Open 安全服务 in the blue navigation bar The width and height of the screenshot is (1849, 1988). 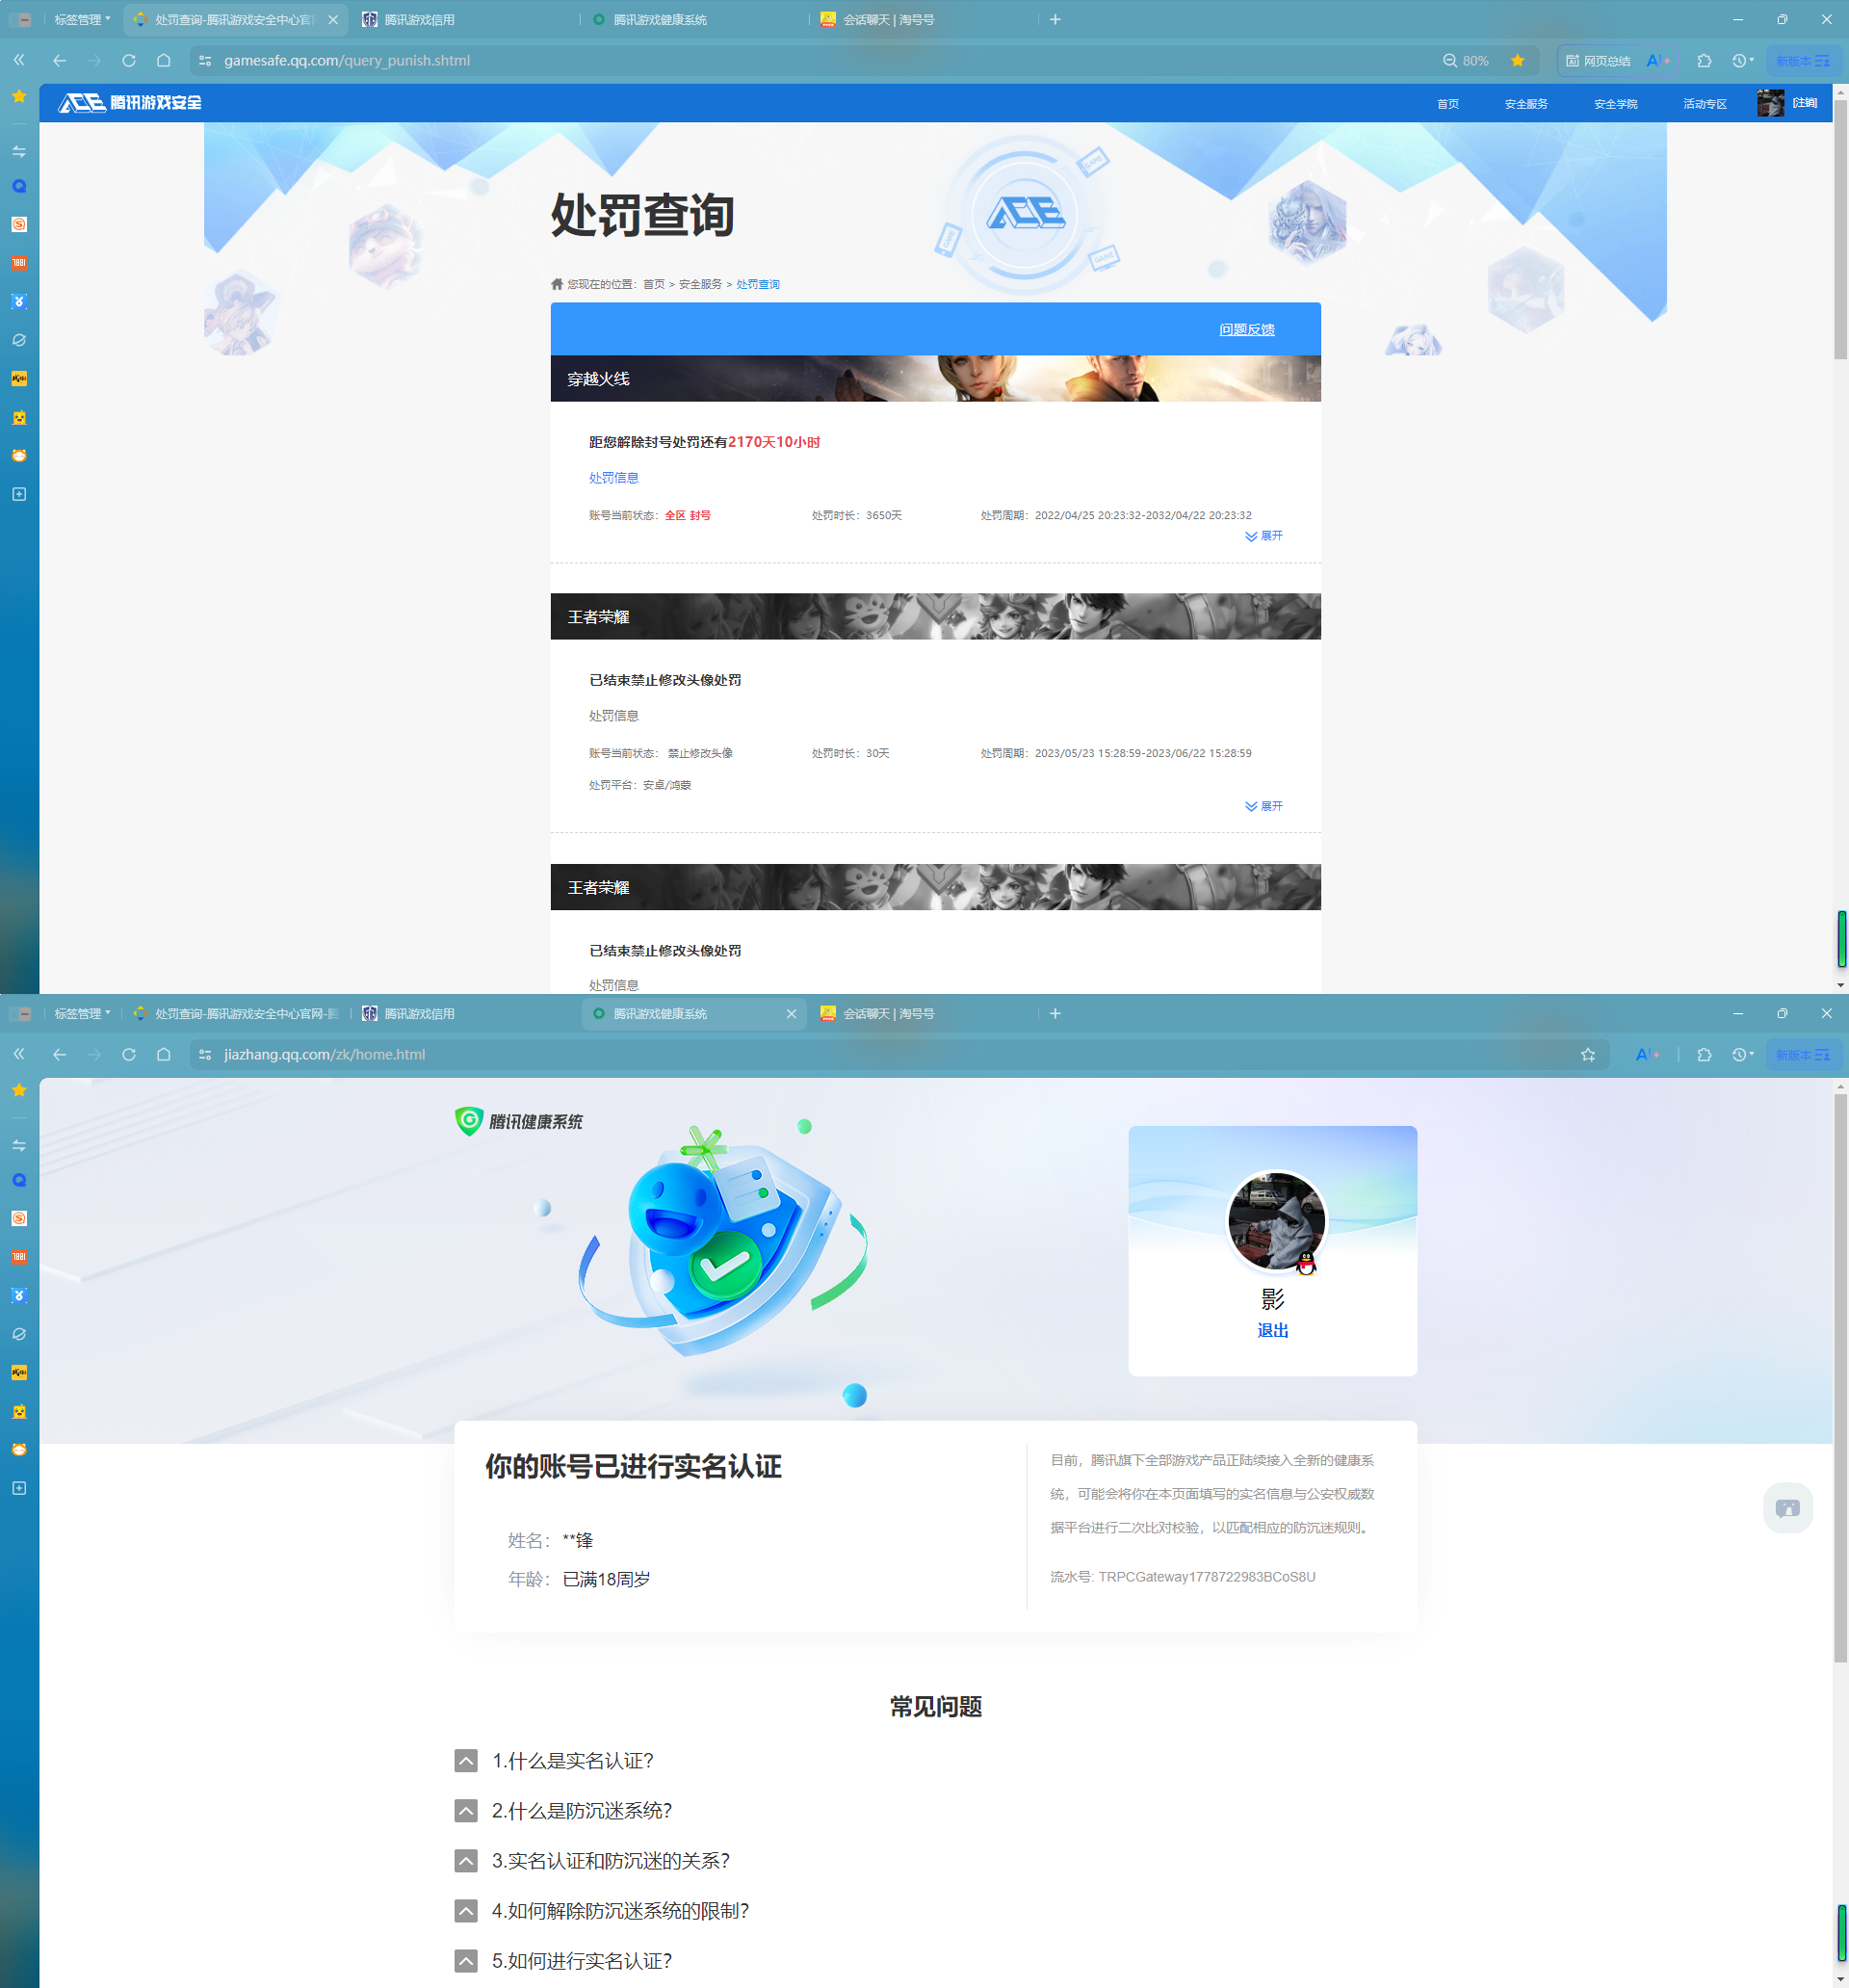1526,103
